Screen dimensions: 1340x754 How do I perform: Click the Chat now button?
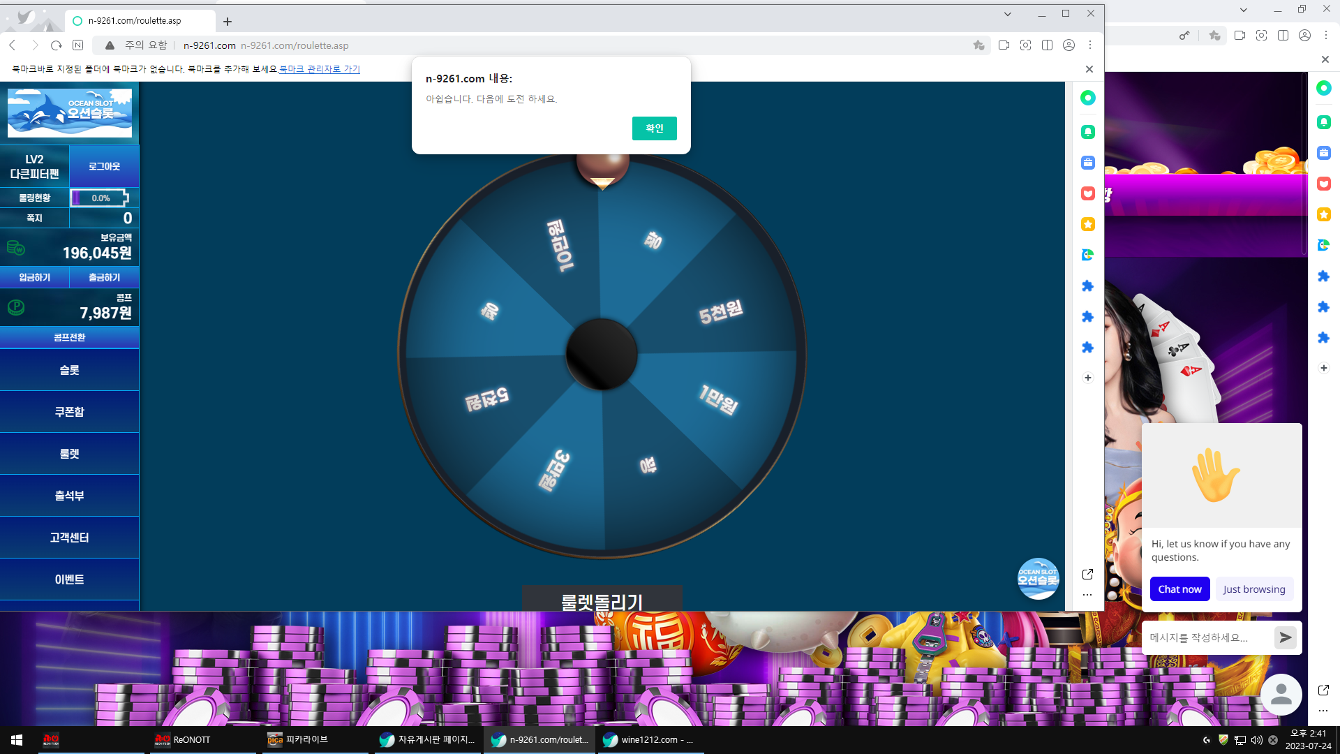(1179, 589)
